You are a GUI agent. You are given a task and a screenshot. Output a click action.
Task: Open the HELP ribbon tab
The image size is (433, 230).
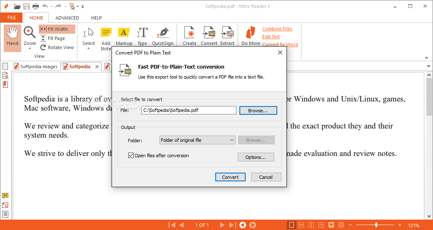pos(96,17)
